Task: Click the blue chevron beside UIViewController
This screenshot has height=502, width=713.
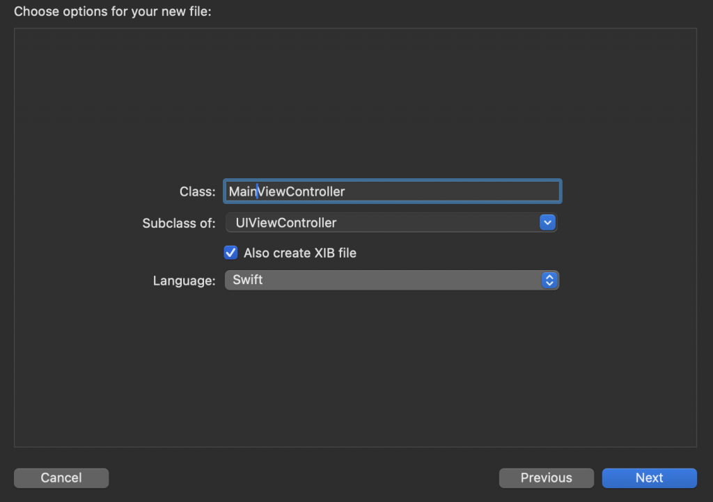Action: pyautogui.click(x=547, y=223)
